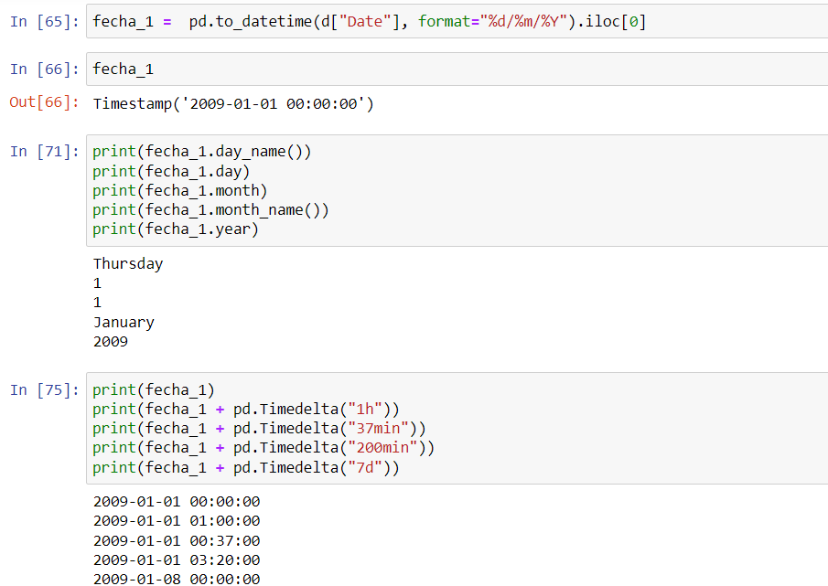Click the Timestamp('2009-01-01 00:00:00') output
This screenshot has height=586, width=828.
(x=233, y=103)
